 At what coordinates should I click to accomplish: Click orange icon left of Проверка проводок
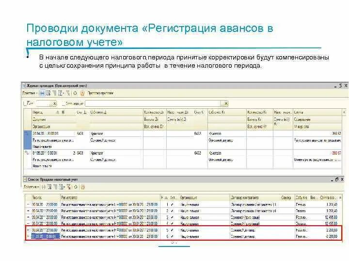82,93
